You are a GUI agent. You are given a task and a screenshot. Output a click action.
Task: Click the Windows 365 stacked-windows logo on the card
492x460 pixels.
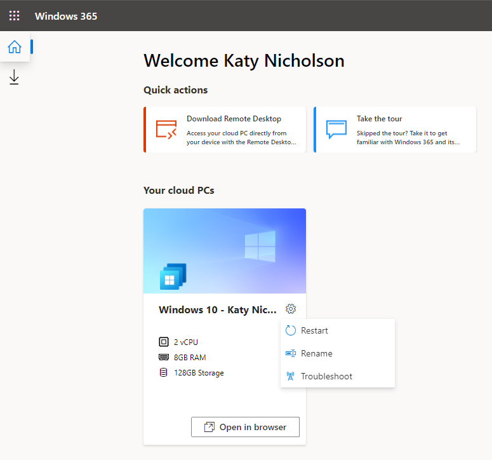[x=173, y=276]
